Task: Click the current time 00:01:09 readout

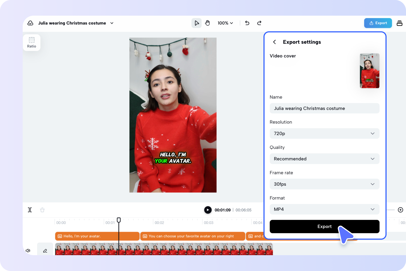Action: coord(223,210)
